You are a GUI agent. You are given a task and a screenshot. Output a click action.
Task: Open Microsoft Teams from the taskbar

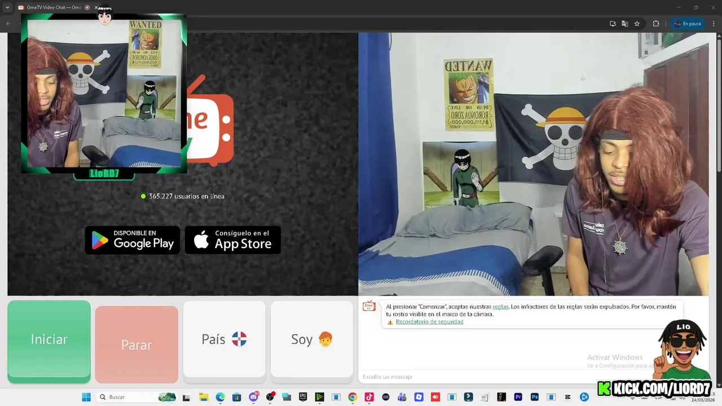click(402, 397)
